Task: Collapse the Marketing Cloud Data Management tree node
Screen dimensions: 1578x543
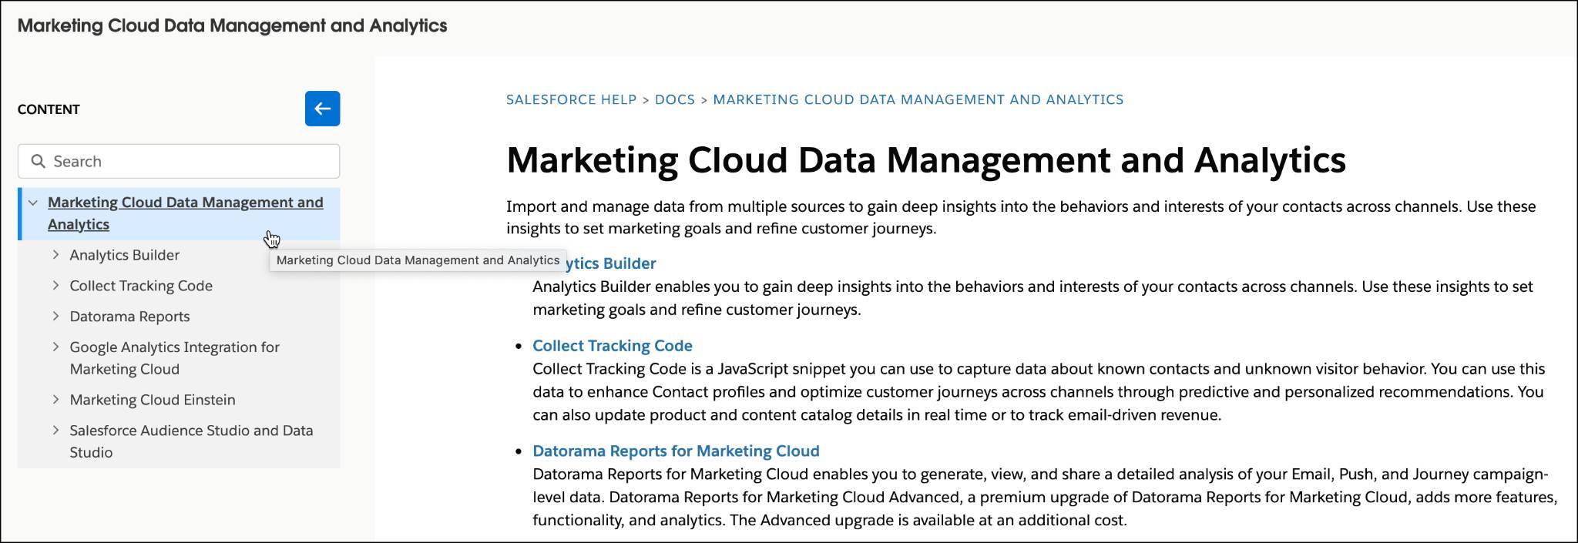Action: 33,203
